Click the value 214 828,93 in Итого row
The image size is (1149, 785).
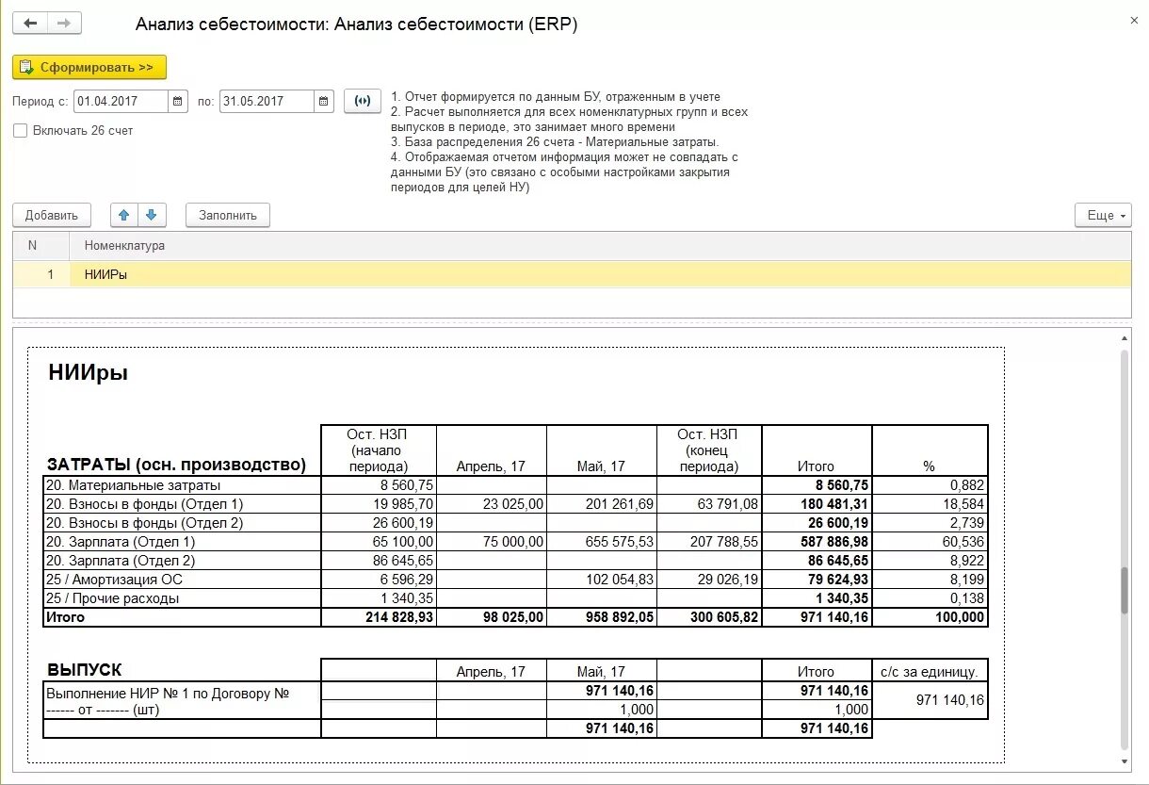click(399, 617)
